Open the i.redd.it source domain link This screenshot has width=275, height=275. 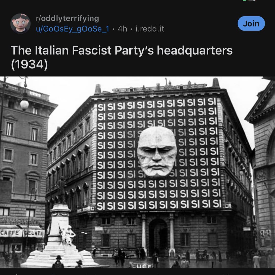point(150,29)
